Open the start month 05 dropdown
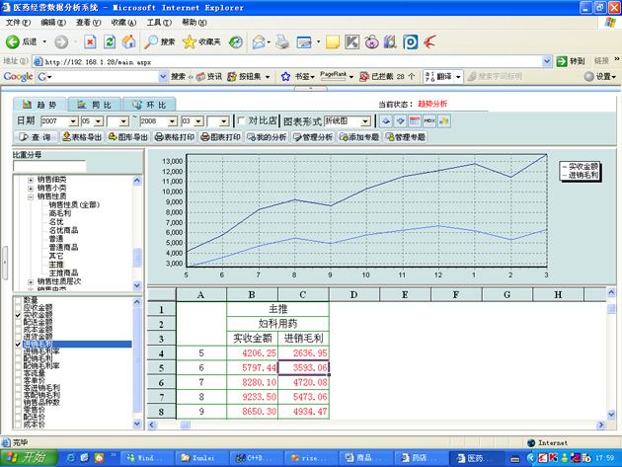This screenshot has height=467, width=622. click(x=99, y=121)
